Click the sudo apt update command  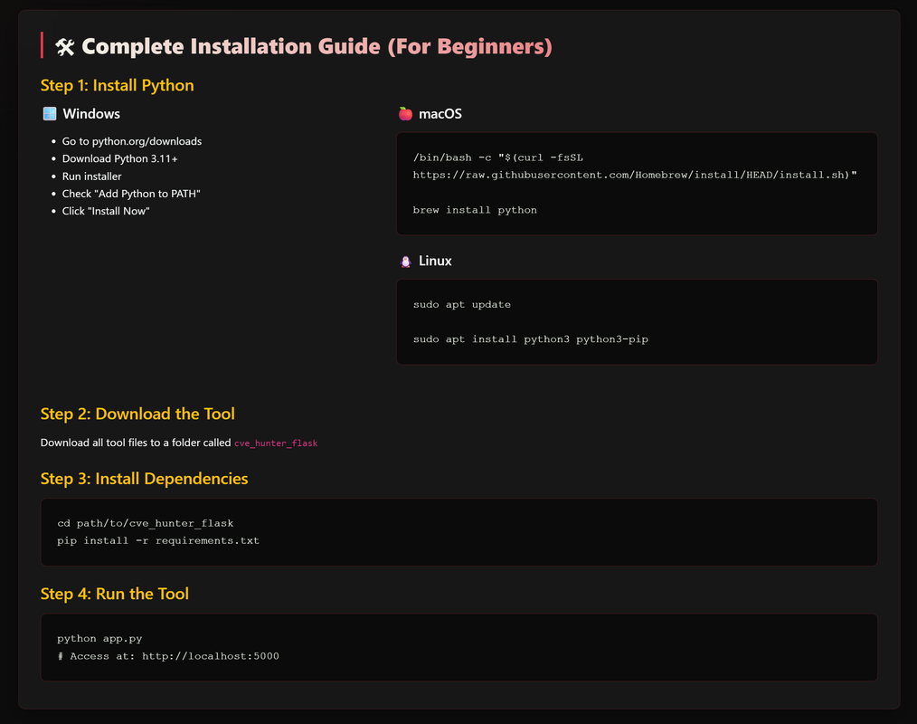click(x=462, y=304)
